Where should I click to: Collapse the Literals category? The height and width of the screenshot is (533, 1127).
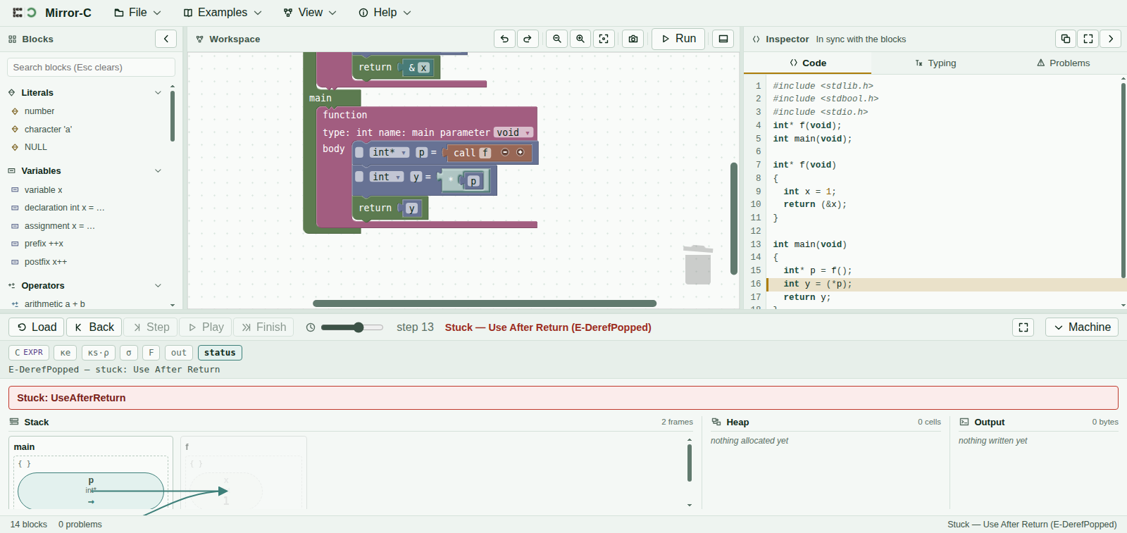[158, 93]
